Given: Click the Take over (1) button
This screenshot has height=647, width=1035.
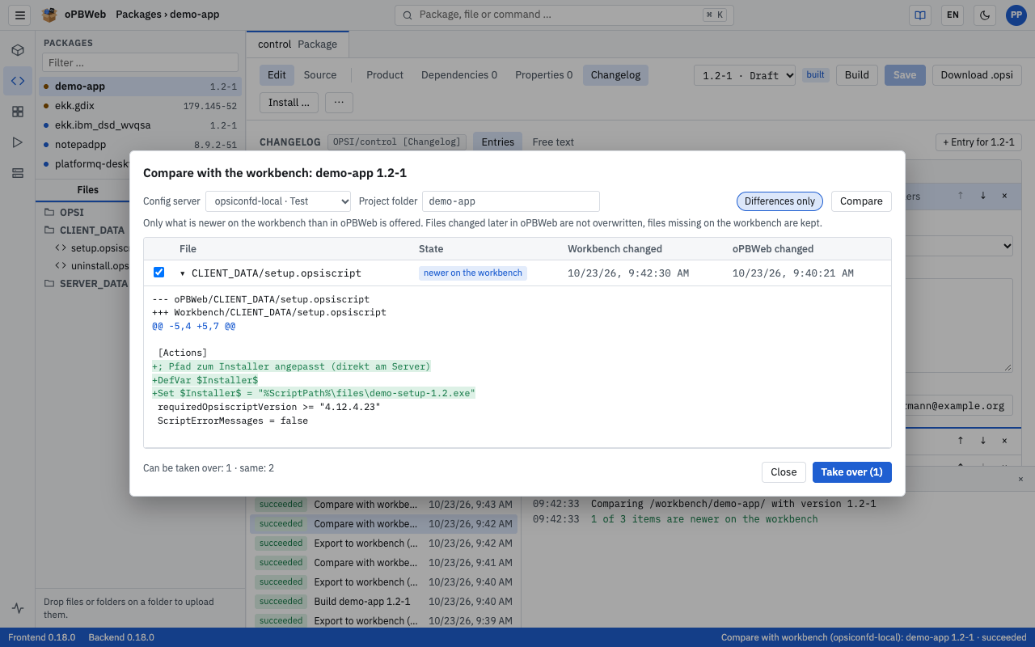Looking at the screenshot, I should tap(851, 472).
